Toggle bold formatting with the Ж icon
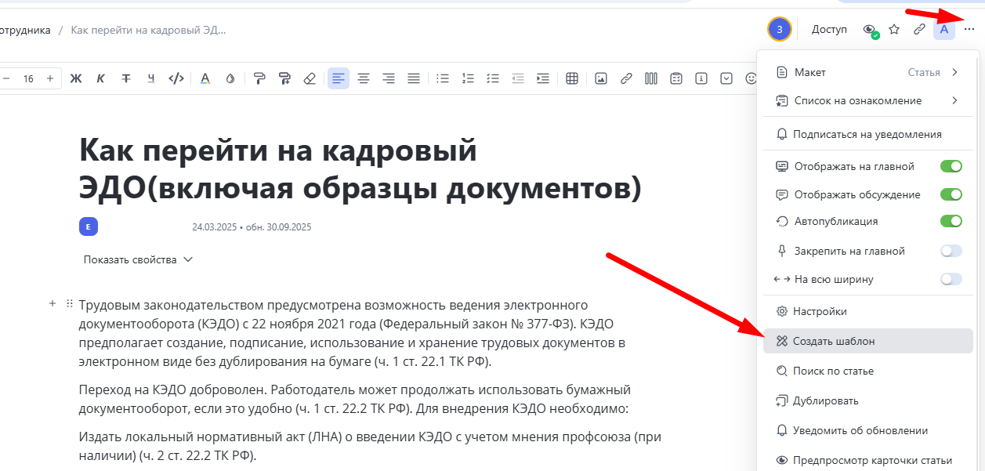This screenshot has width=985, height=471. click(76, 78)
